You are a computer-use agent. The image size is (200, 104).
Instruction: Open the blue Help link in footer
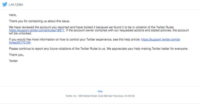coord(100,91)
